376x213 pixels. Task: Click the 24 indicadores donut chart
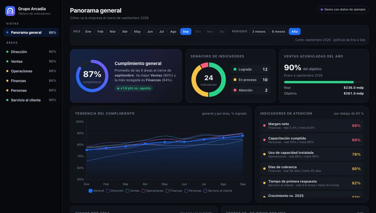208,79
